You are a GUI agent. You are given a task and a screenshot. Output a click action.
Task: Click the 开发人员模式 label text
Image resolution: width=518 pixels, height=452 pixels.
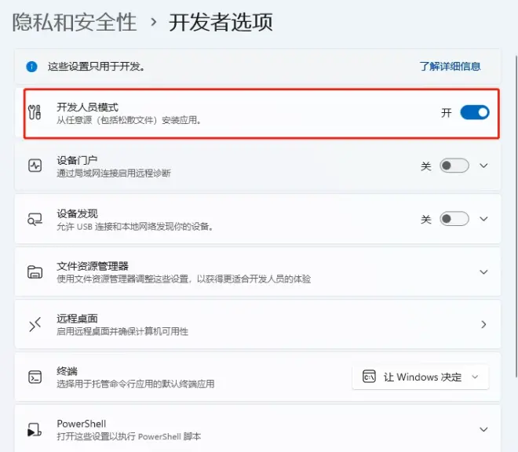click(x=88, y=107)
